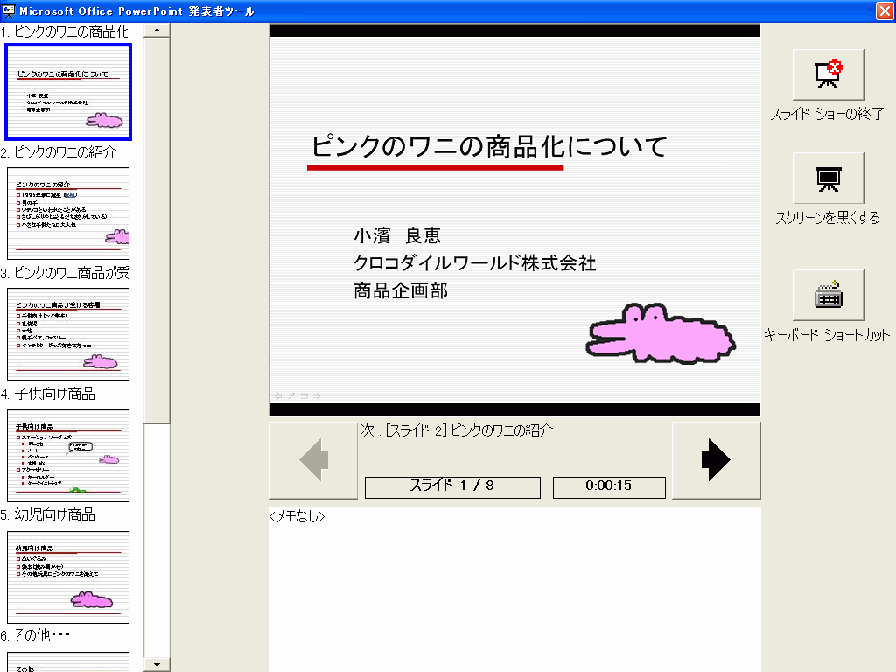Click the thumbnail list scroll-down arrow
The height and width of the screenshot is (672, 896).
pos(157,664)
